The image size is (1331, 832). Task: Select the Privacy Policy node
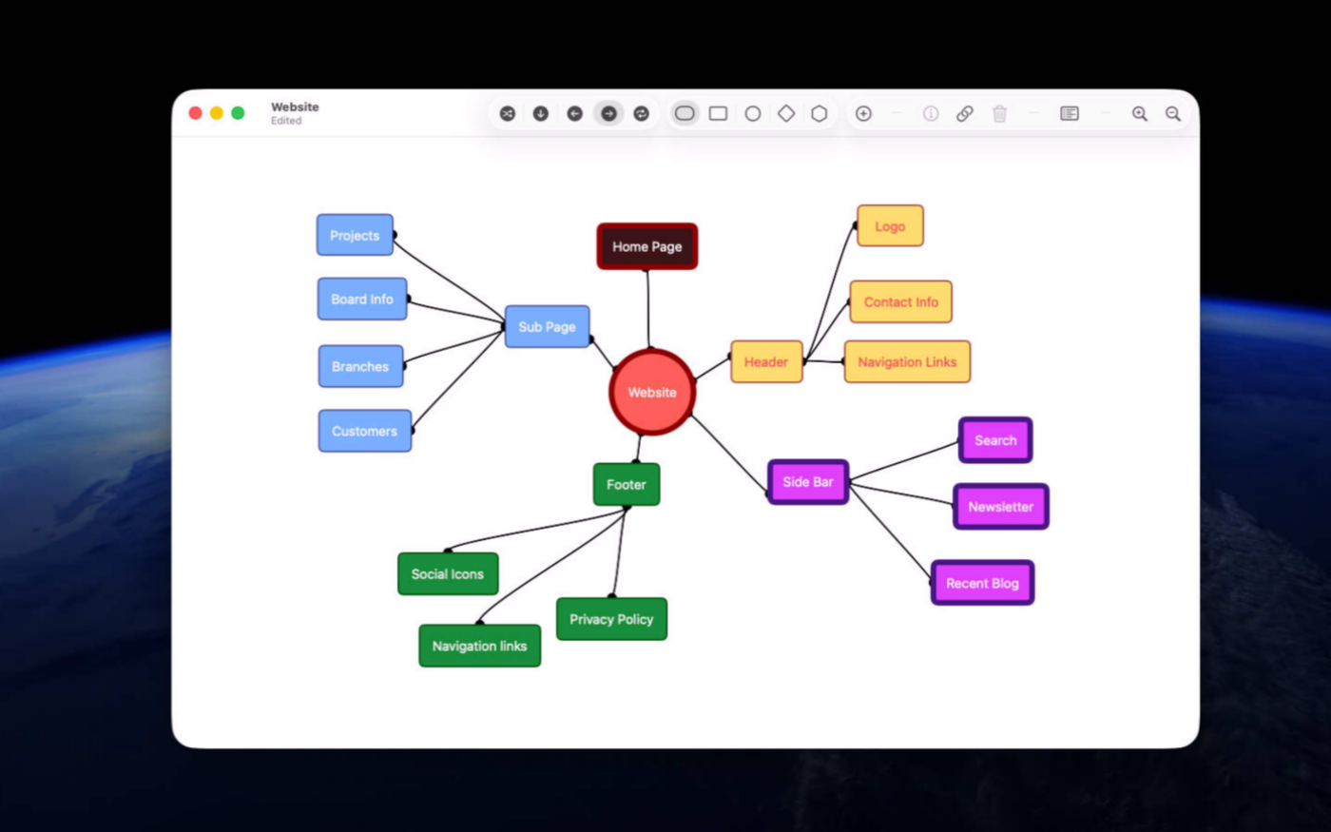[x=611, y=619]
